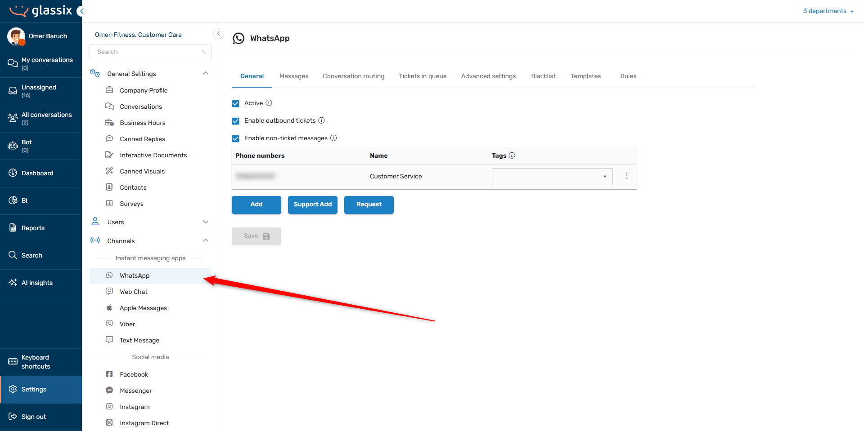This screenshot has height=431, width=864.
Task: Collapse the settings panel with the chevron
Action: pos(219,34)
